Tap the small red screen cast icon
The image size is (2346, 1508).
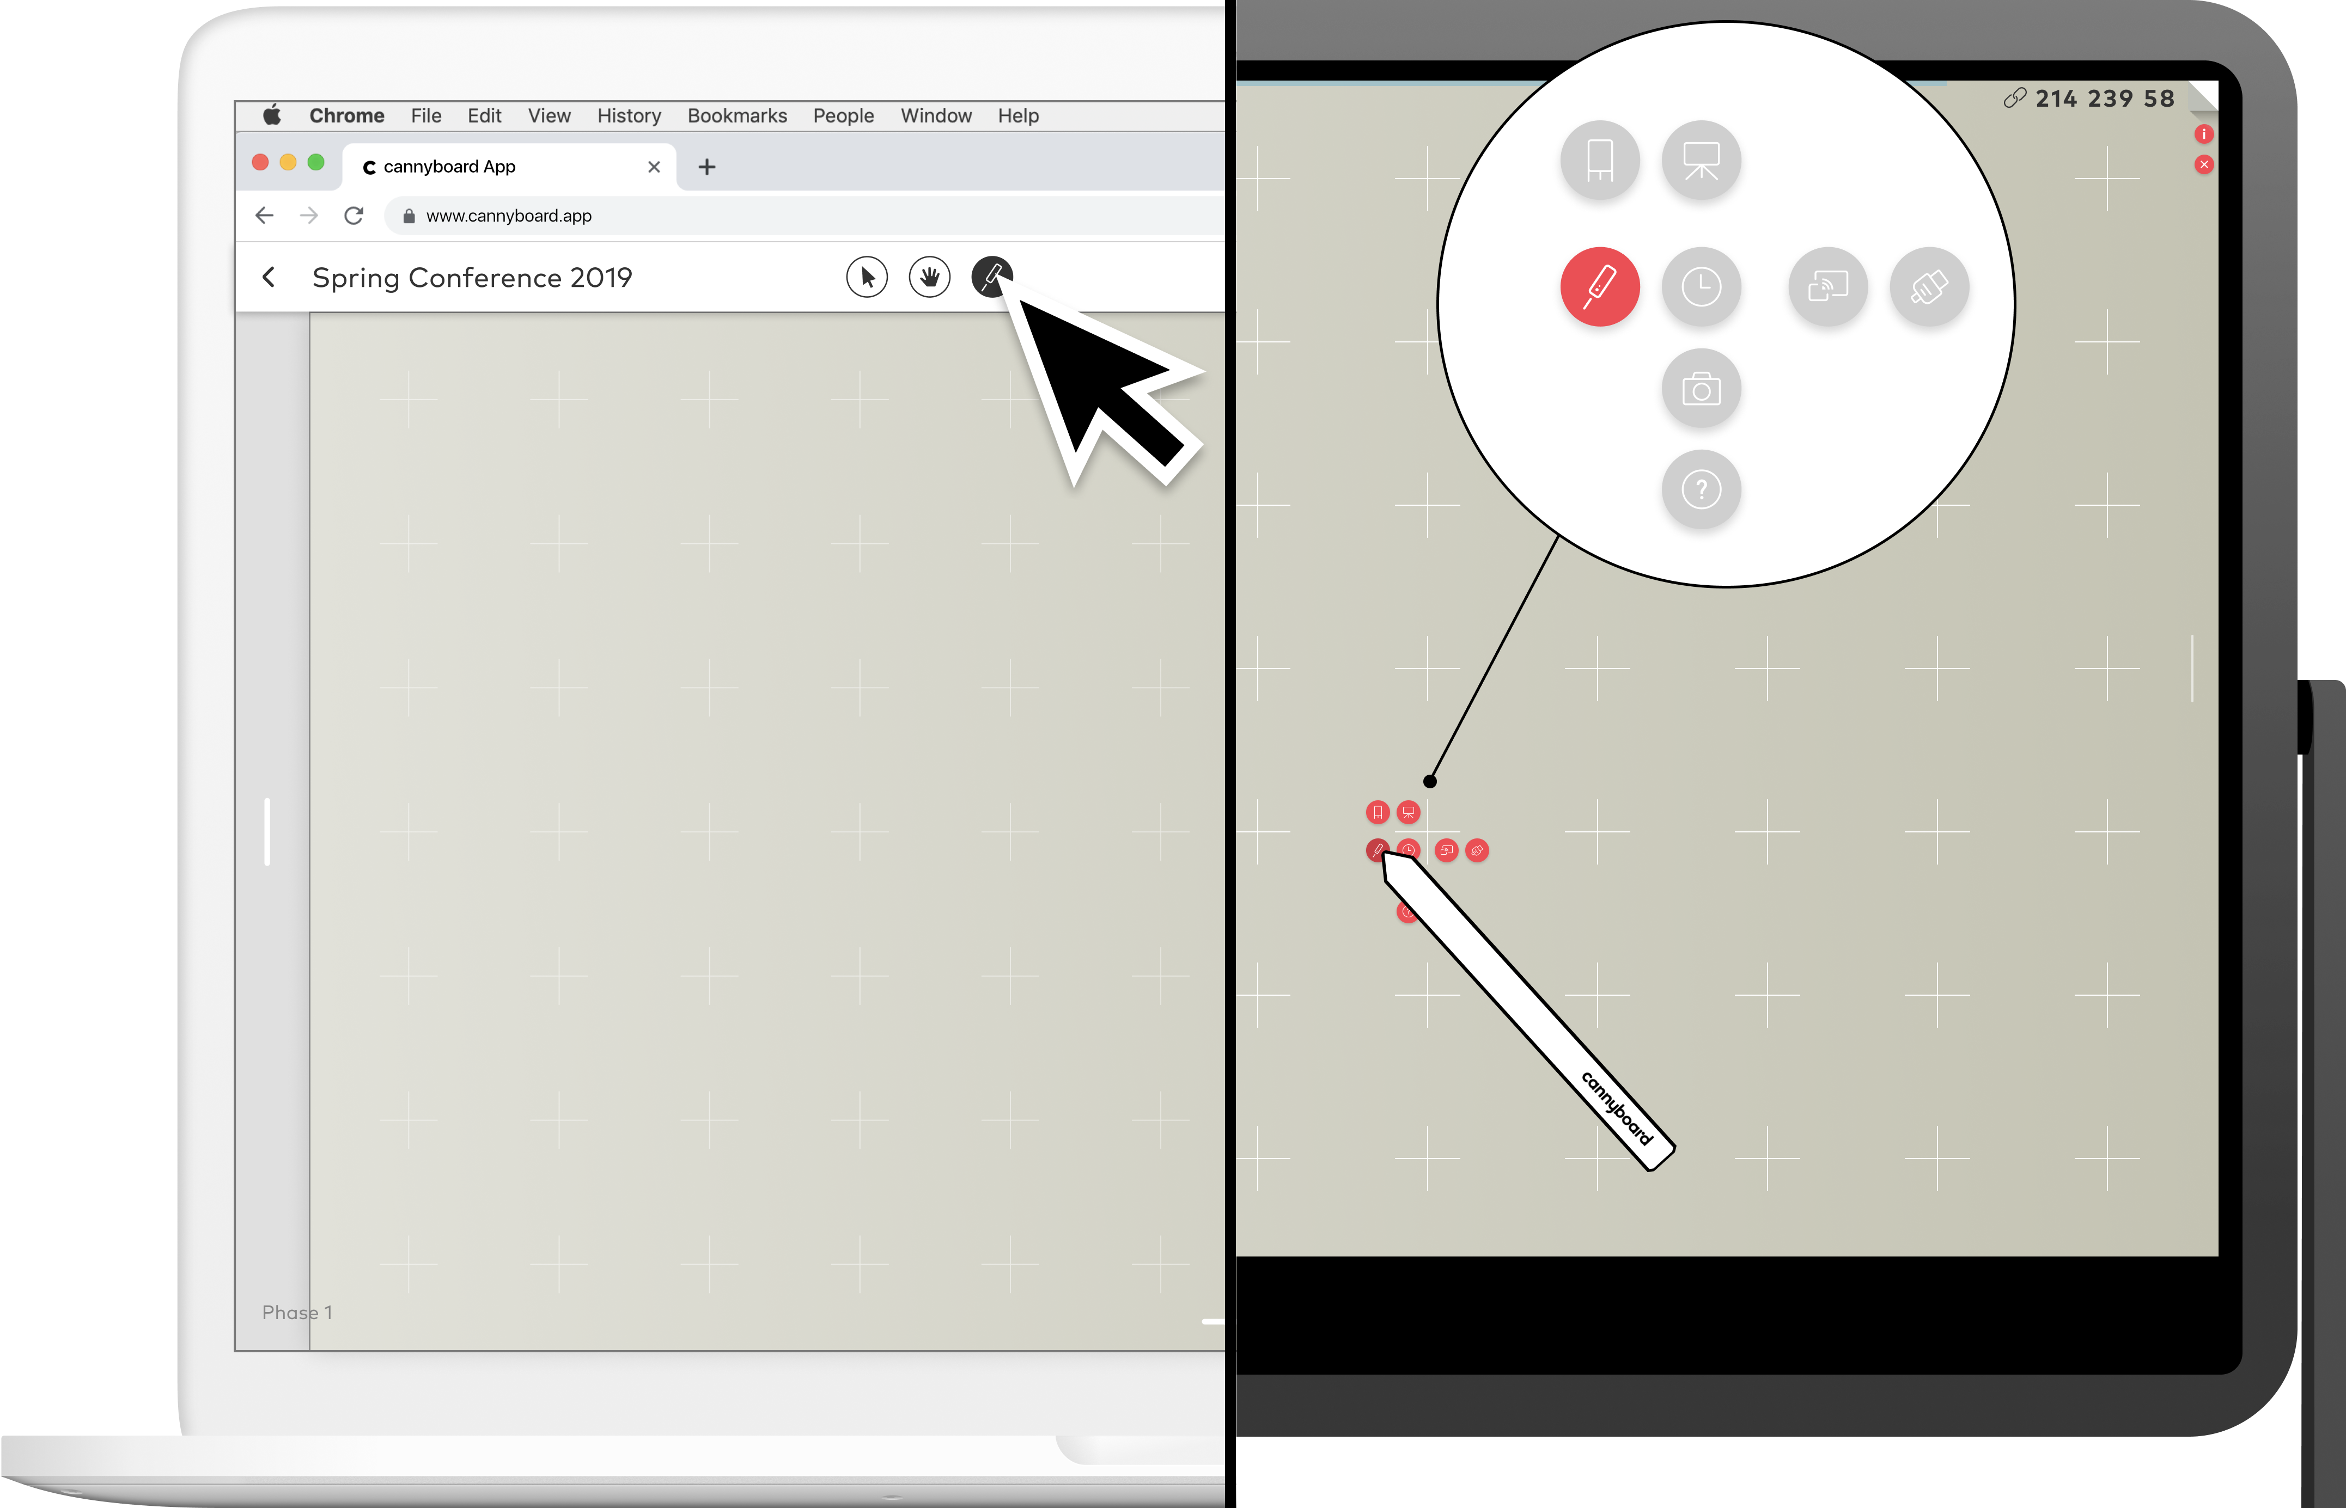coord(1447,850)
